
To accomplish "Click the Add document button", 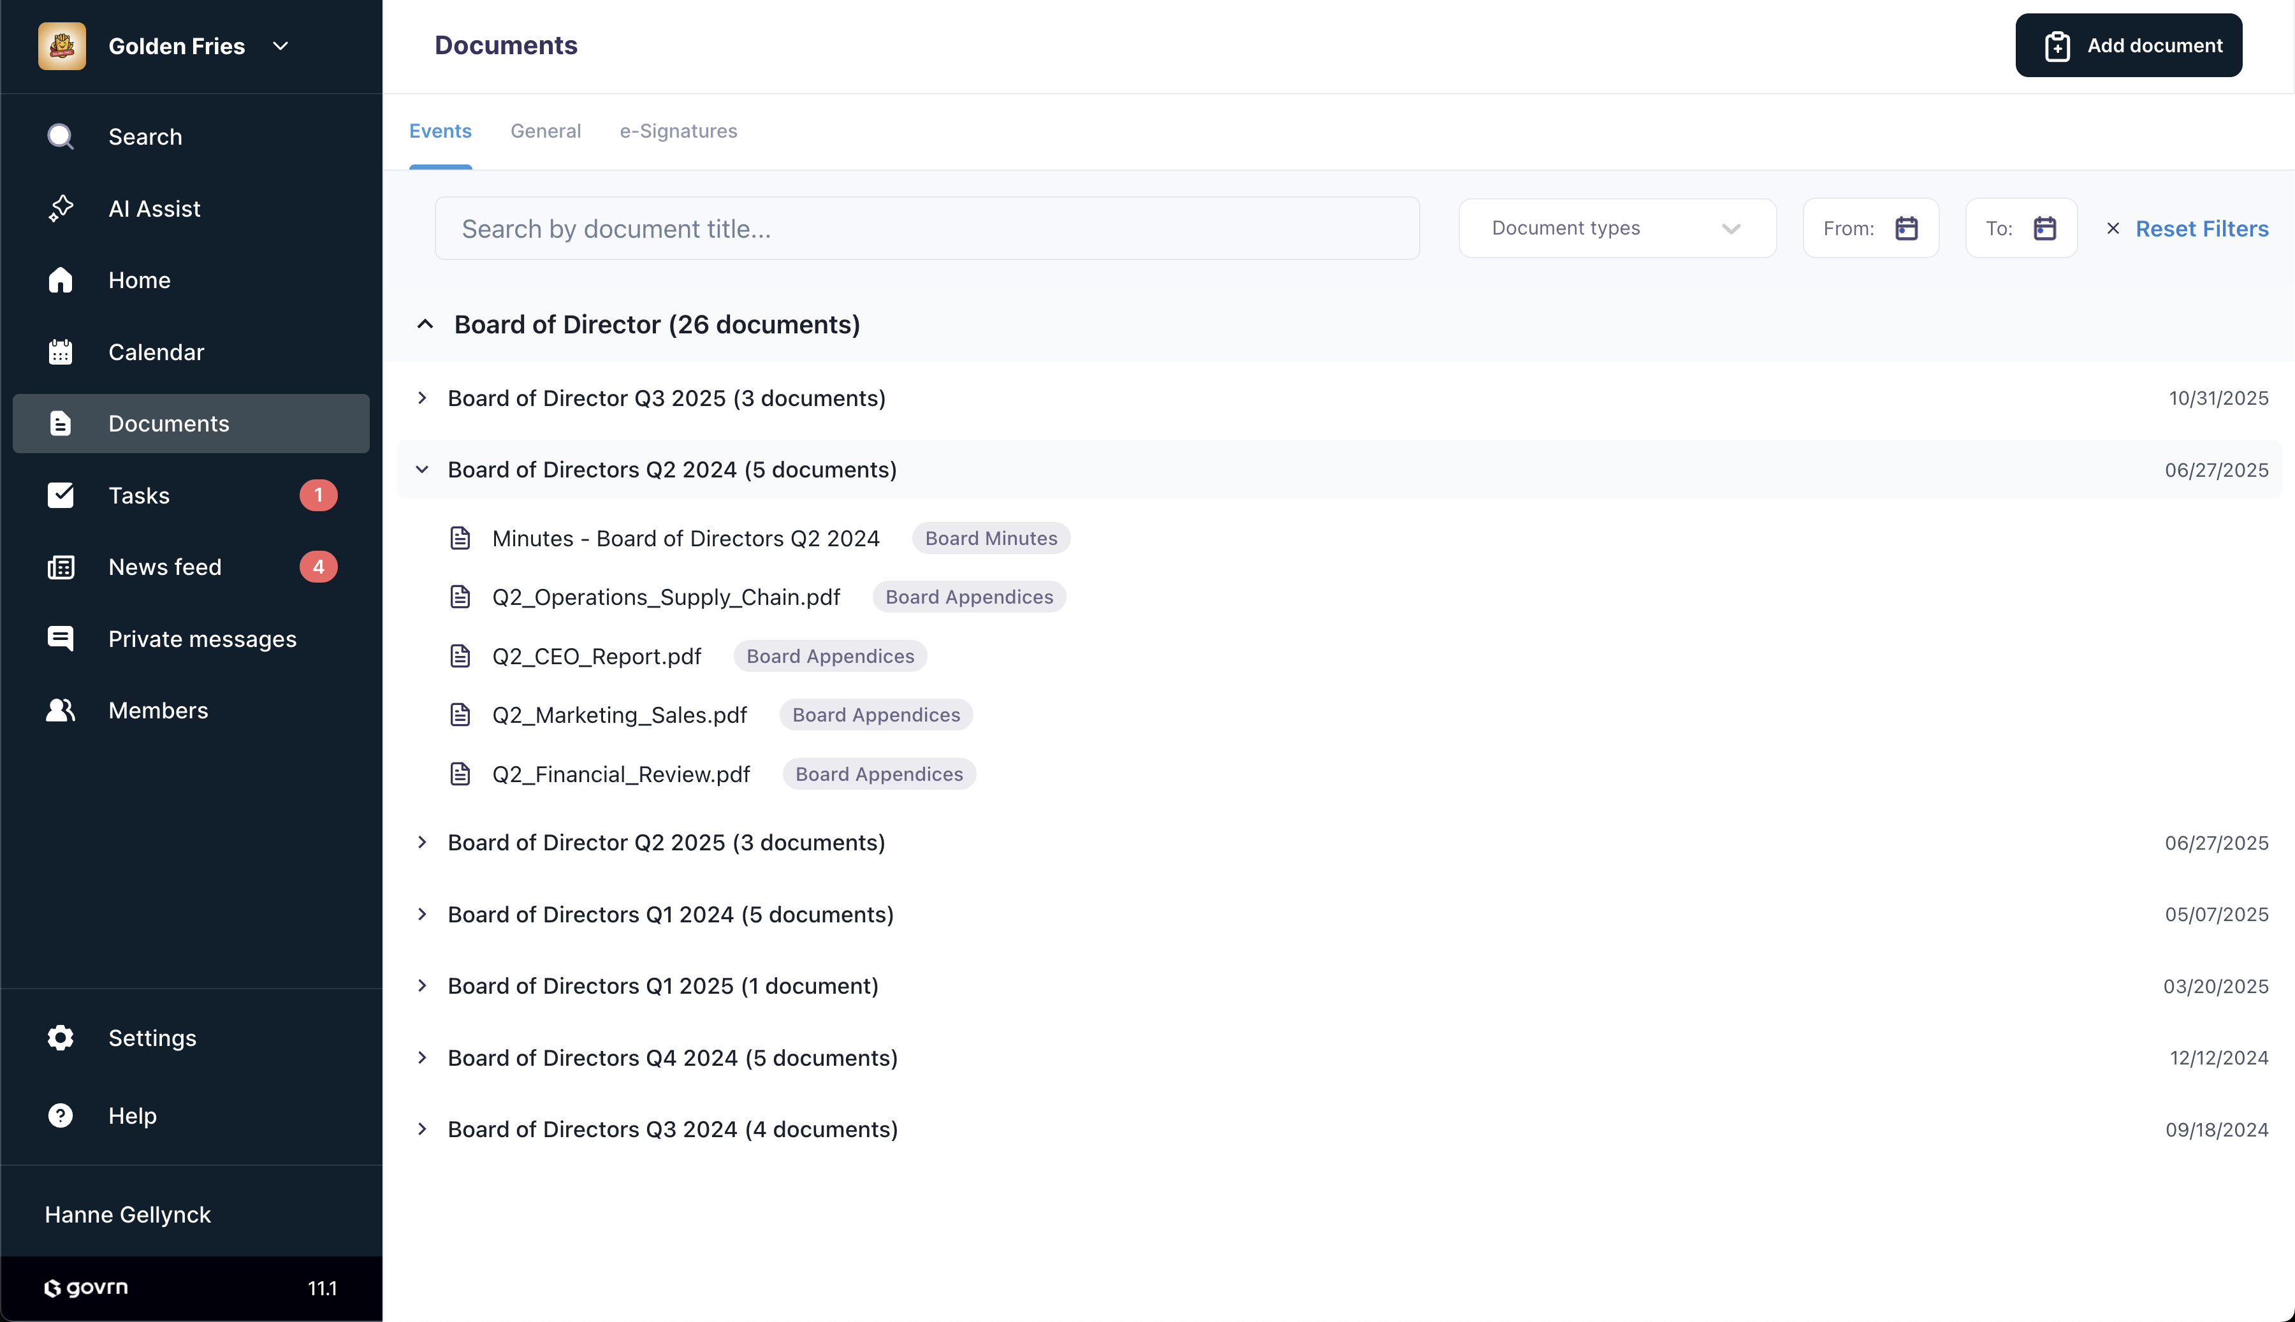I will 2128,45.
